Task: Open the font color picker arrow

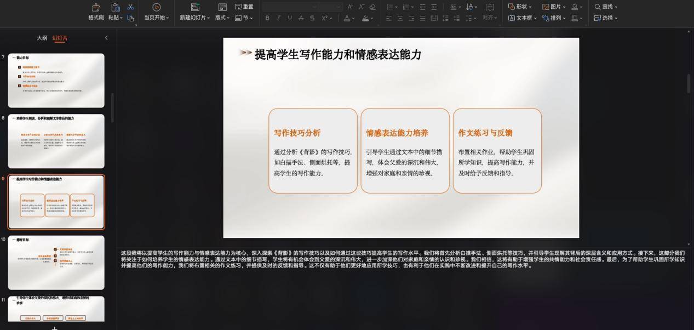Action: (x=353, y=18)
